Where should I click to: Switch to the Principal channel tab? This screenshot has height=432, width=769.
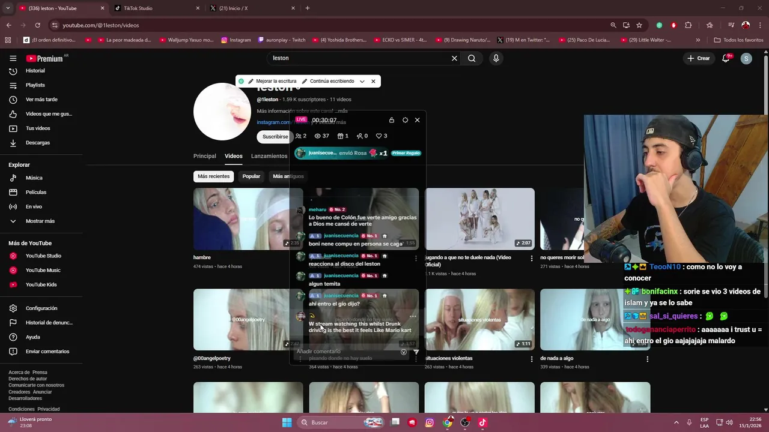204,156
